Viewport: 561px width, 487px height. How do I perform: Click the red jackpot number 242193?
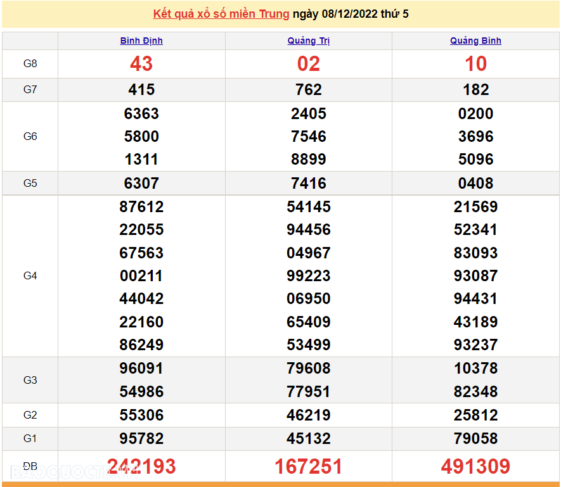click(x=141, y=465)
